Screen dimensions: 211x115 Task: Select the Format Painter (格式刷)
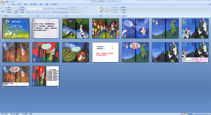[x=9, y=12]
